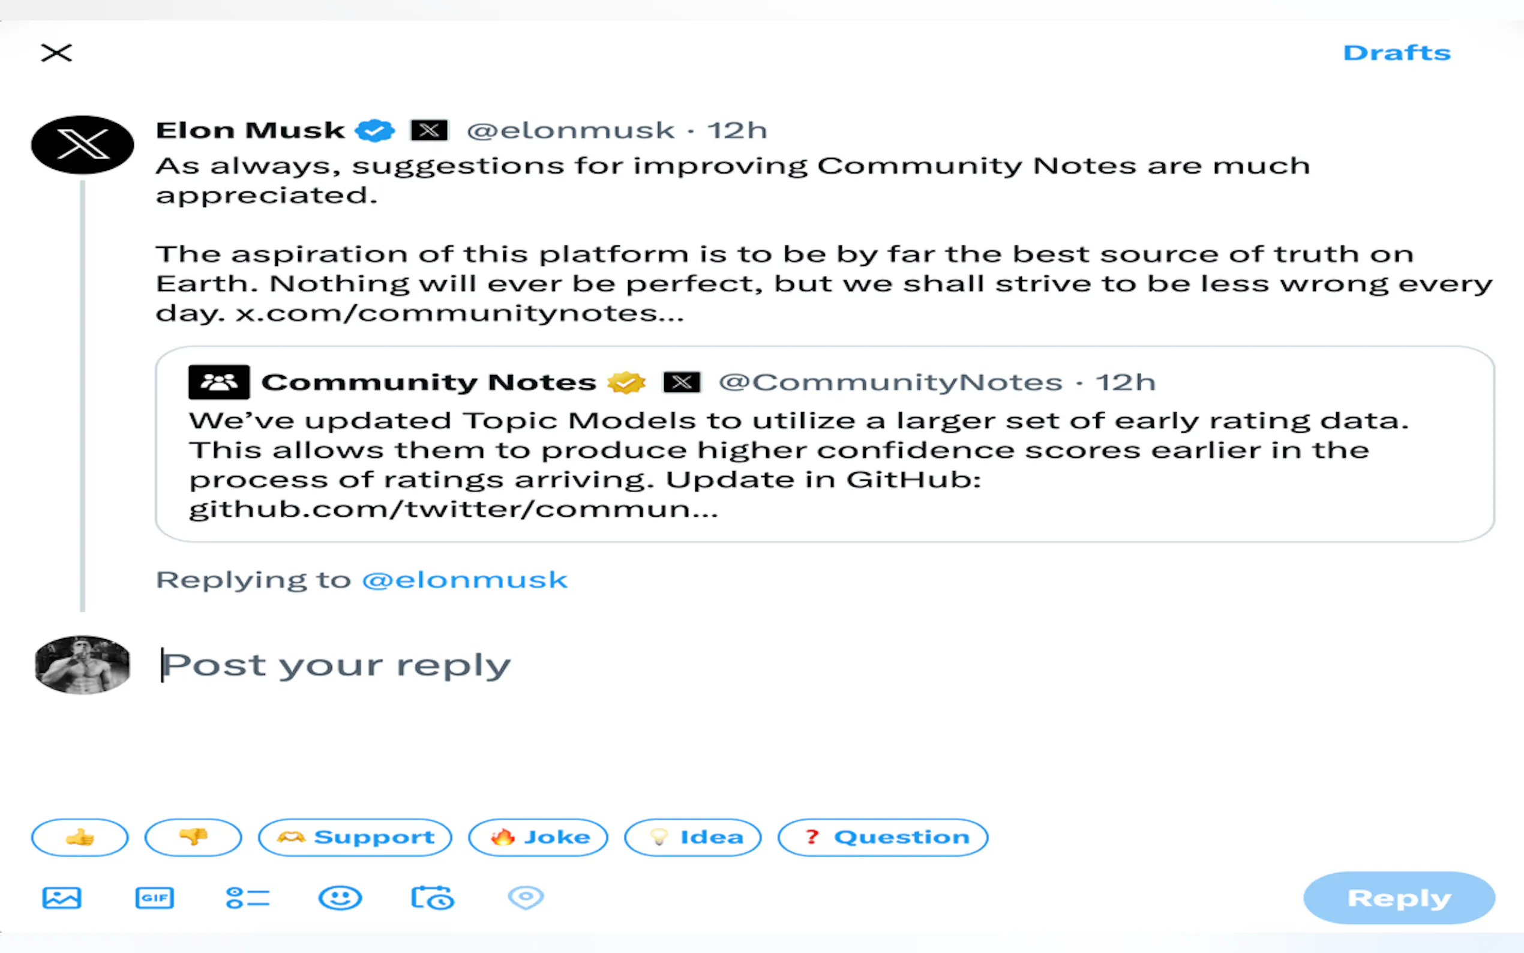Click the @elonmusk link after 'Replying to'
This screenshot has height=953, width=1524.
pos(465,580)
